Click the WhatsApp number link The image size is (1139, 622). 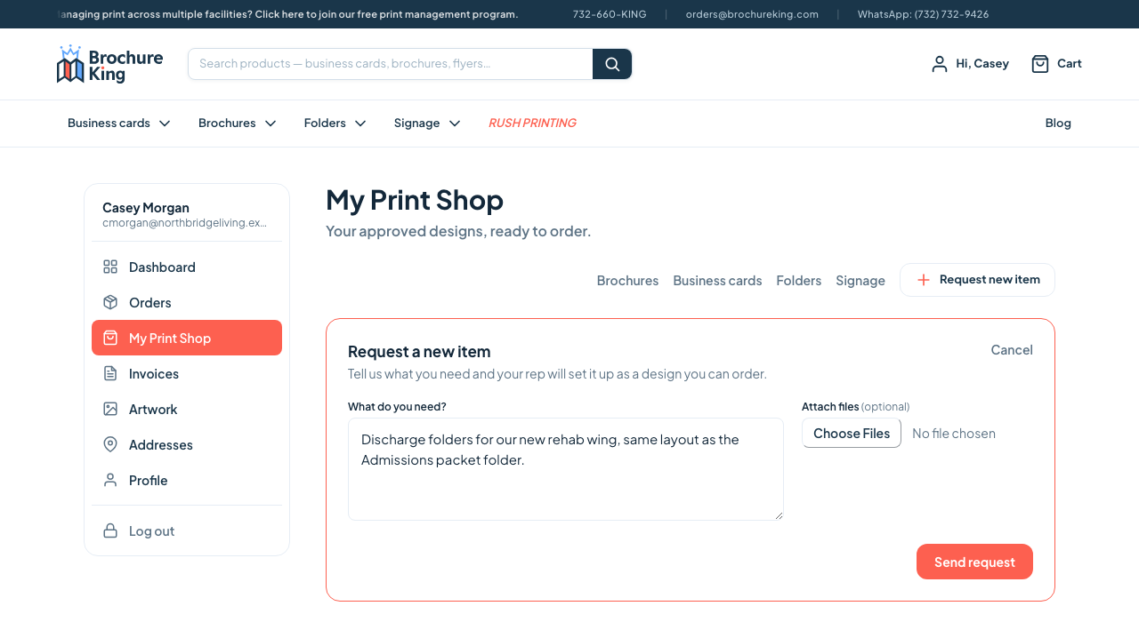pos(923,14)
